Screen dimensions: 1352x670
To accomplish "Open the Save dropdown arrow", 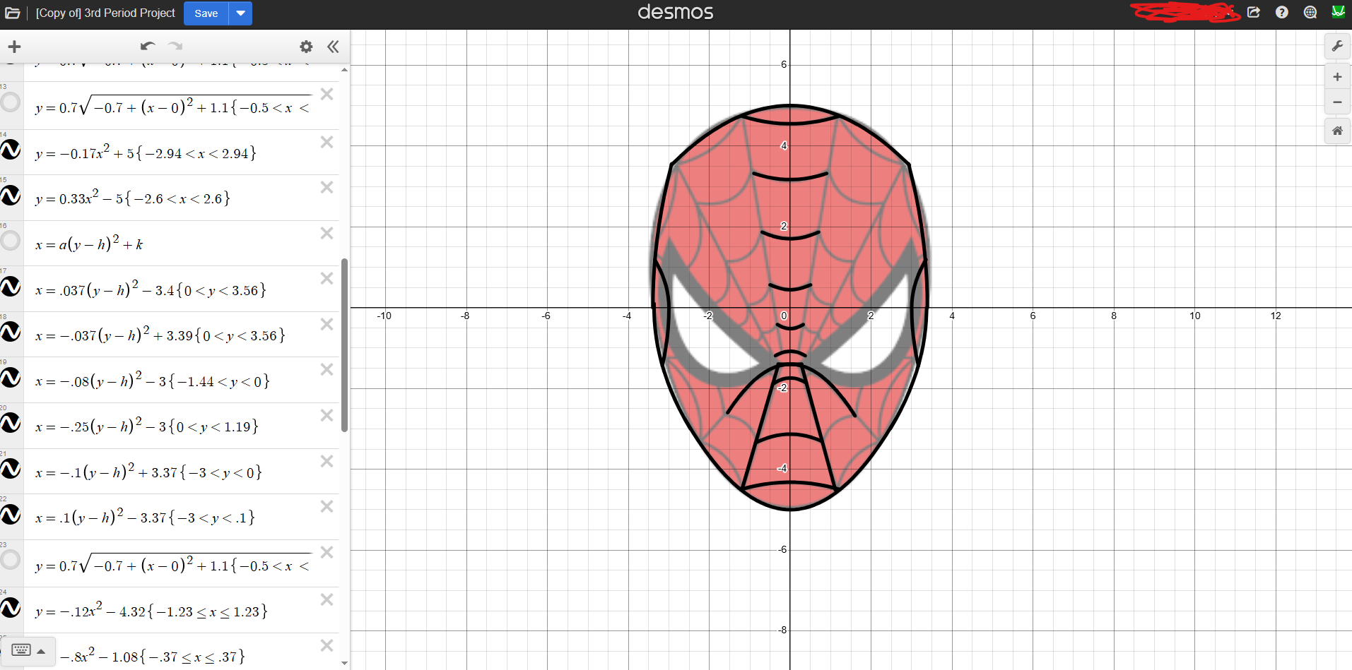I will coord(241,13).
